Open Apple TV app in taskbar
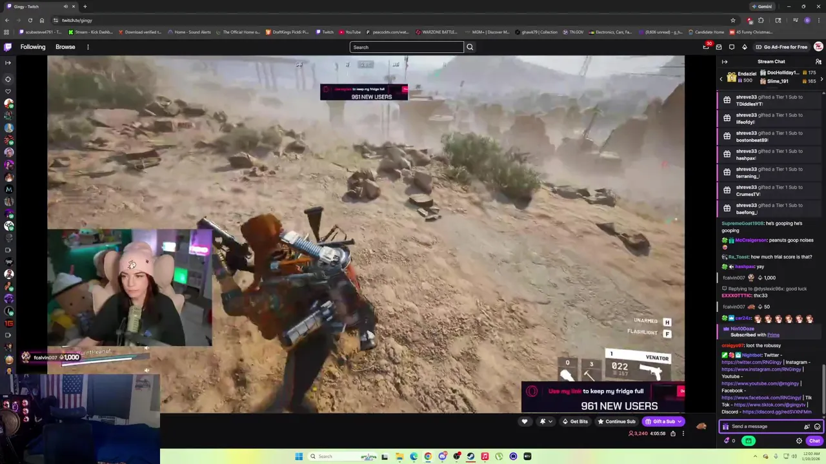Viewport: 826px width, 464px height. pyautogui.click(x=527, y=456)
